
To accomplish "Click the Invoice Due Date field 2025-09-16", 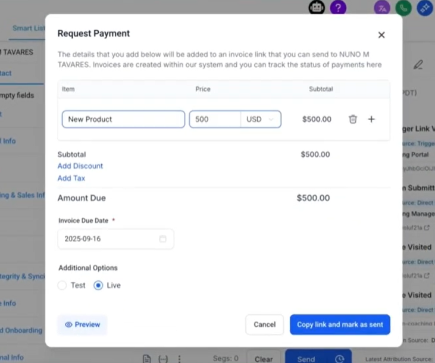I will (x=115, y=239).
